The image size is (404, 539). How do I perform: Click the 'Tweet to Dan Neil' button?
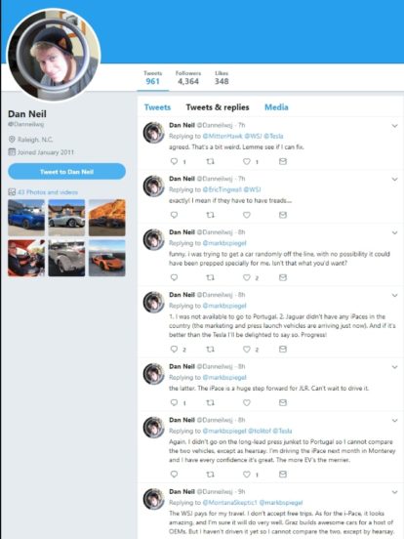pyautogui.click(x=66, y=172)
